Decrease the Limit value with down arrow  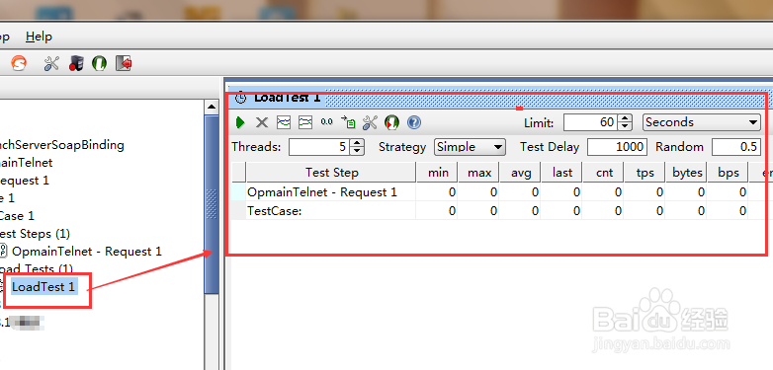625,126
